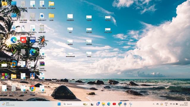Open ENG IN language switcher
The height and width of the screenshot is (107, 190).
[x=166, y=104]
